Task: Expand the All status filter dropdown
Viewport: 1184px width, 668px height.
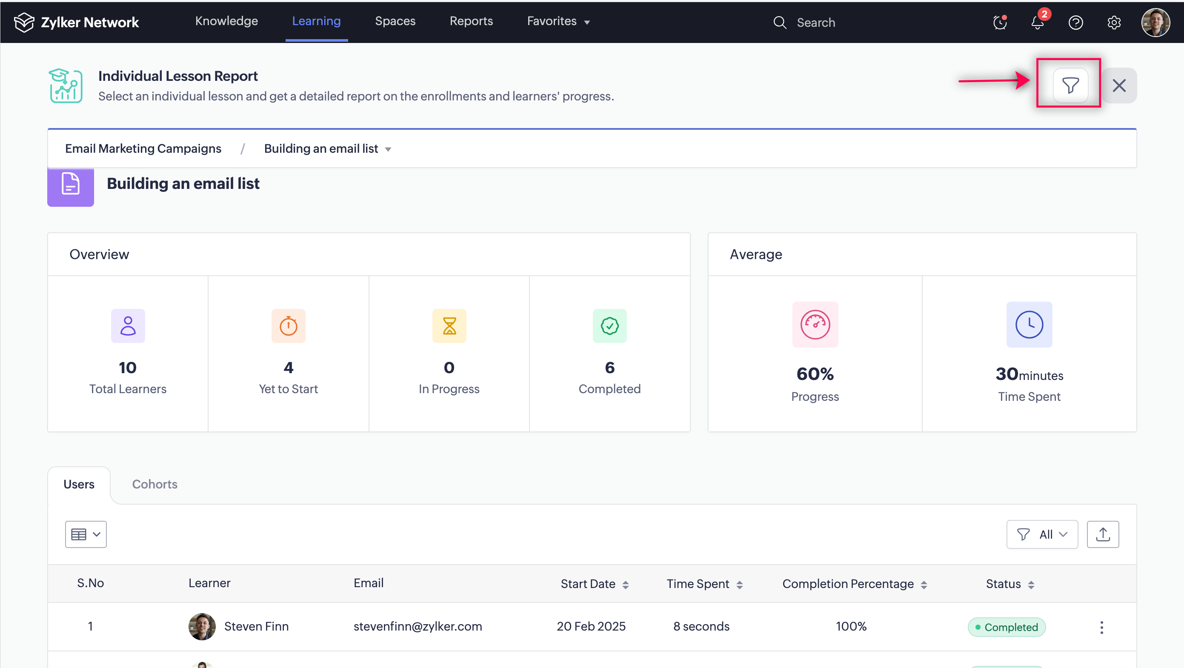Action: (x=1042, y=534)
